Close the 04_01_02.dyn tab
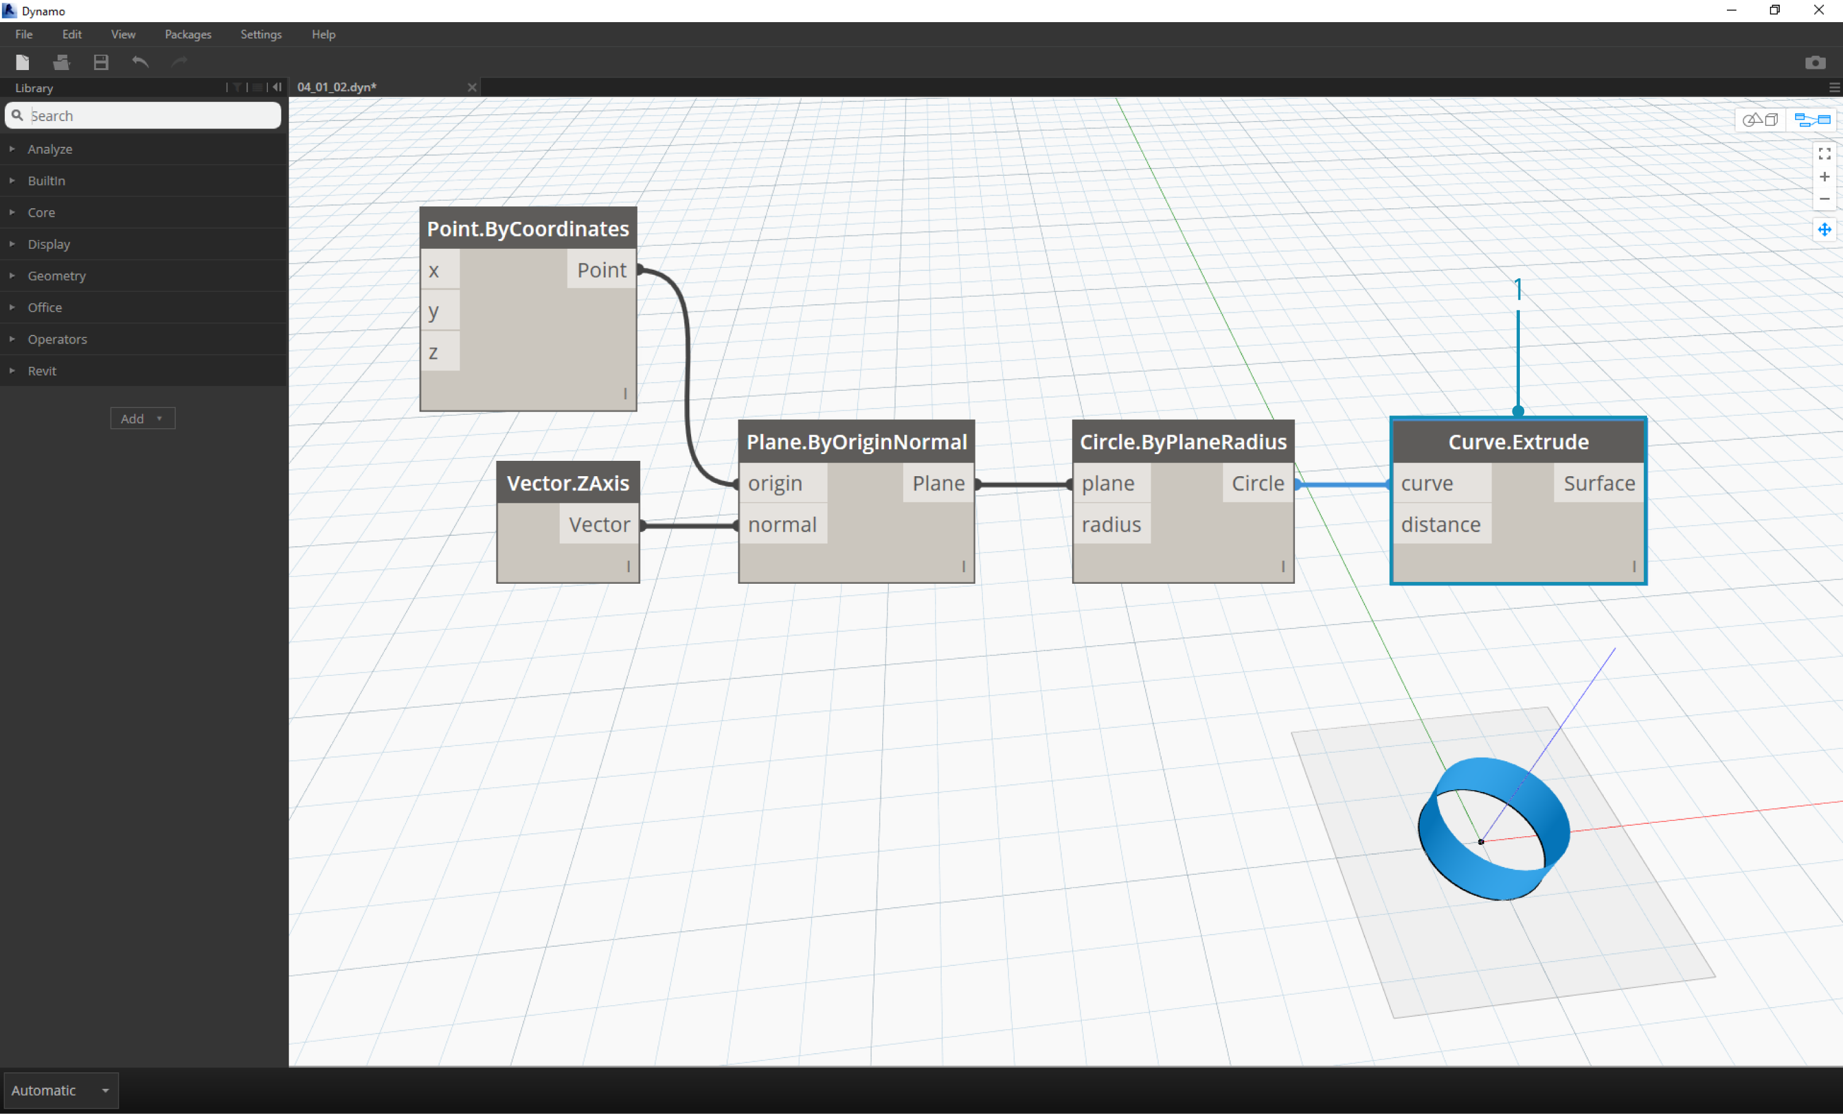1843x1114 pixels. click(472, 87)
